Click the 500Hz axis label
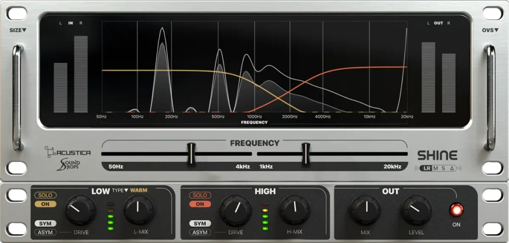Image resolution: width=509 pixels, height=243 pixels. click(218, 117)
